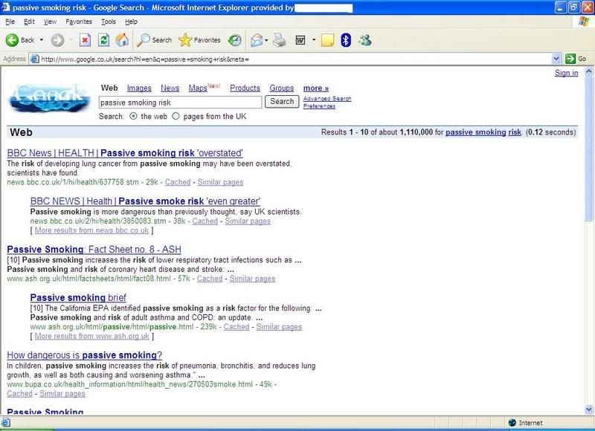Open BBC result Passive smoking risk 'overstated'
595x431 pixels.
point(125,153)
